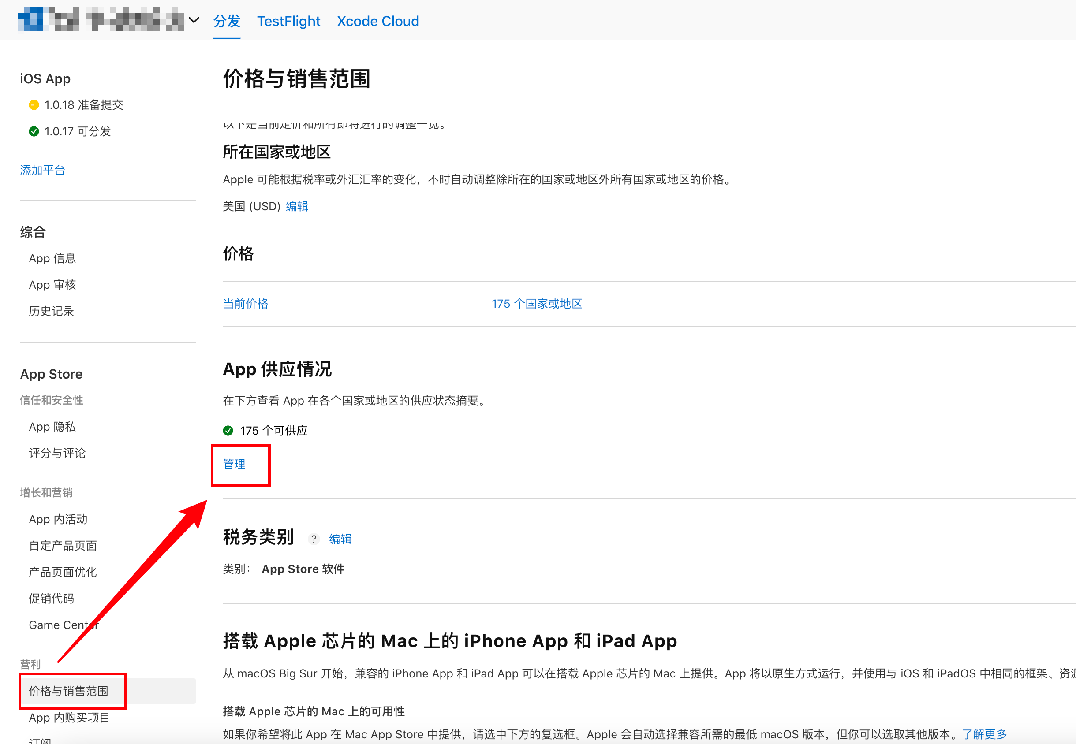The width and height of the screenshot is (1076, 744).
Task: Click the question mark help icon by 税务类别
Action: [314, 539]
